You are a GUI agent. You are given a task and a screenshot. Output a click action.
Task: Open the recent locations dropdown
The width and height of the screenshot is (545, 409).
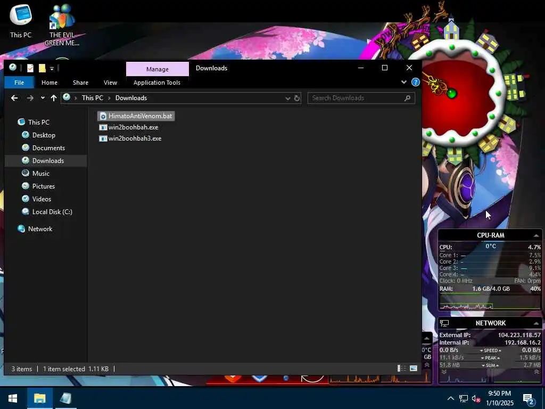[43, 98]
